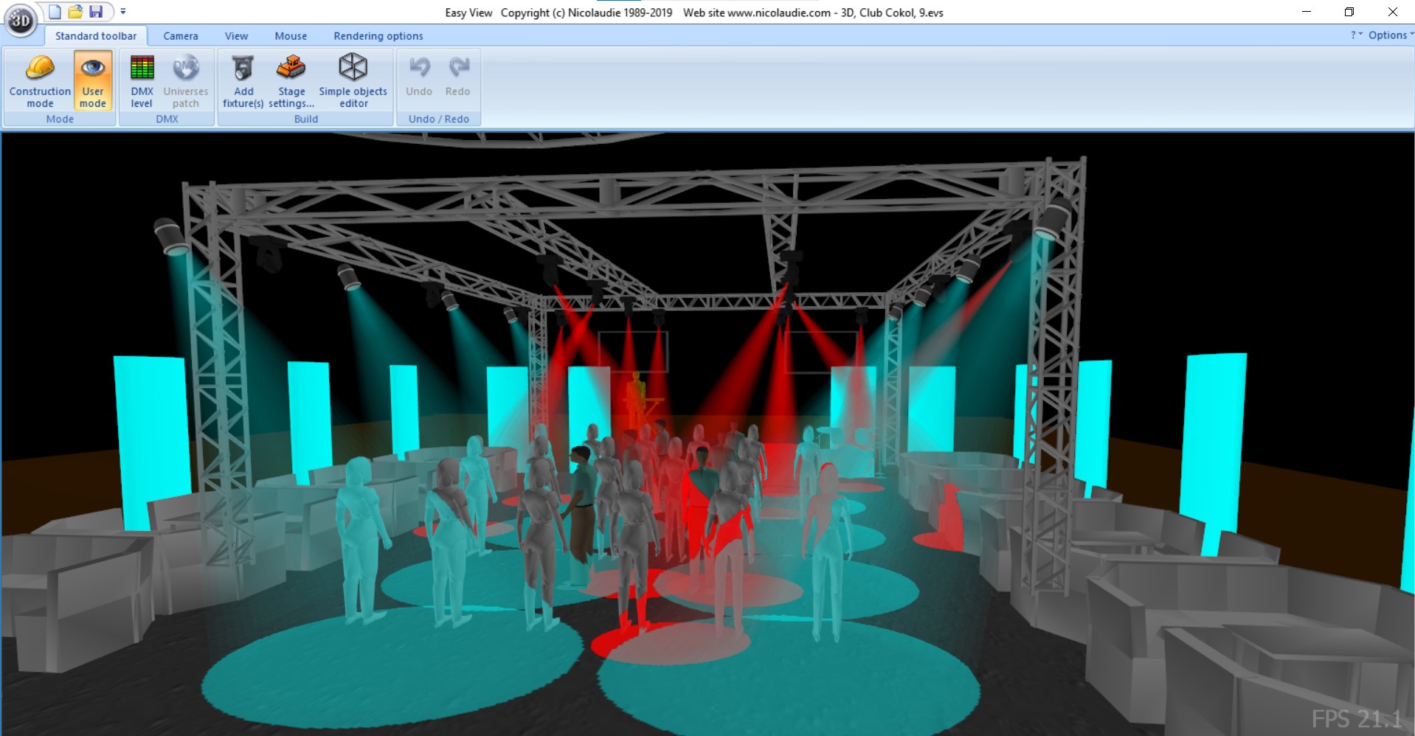The width and height of the screenshot is (1415, 736).
Task: Click the 3D application menu button
Action: tap(21, 20)
